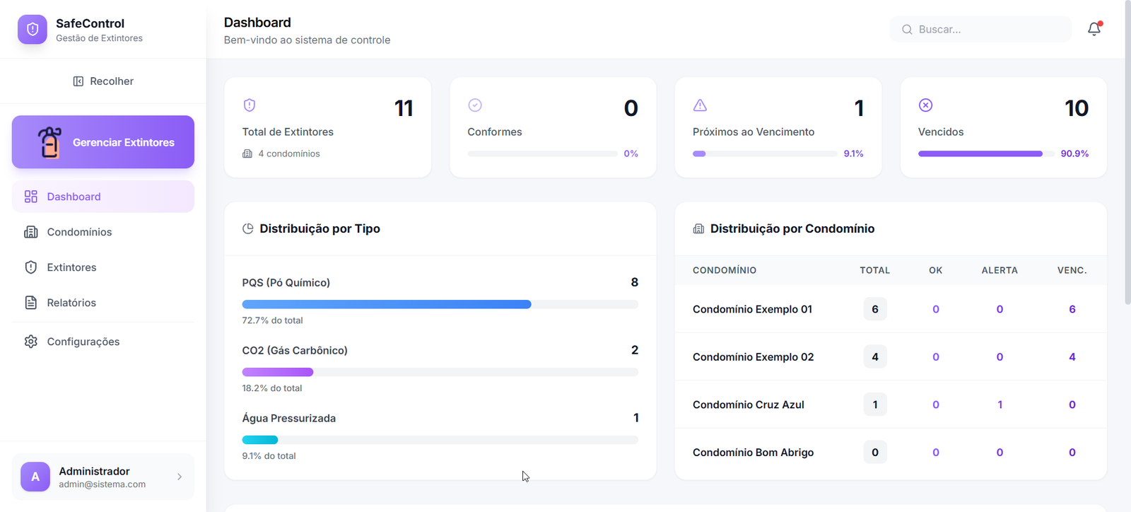Select Extintores in the sidebar

[71, 267]
